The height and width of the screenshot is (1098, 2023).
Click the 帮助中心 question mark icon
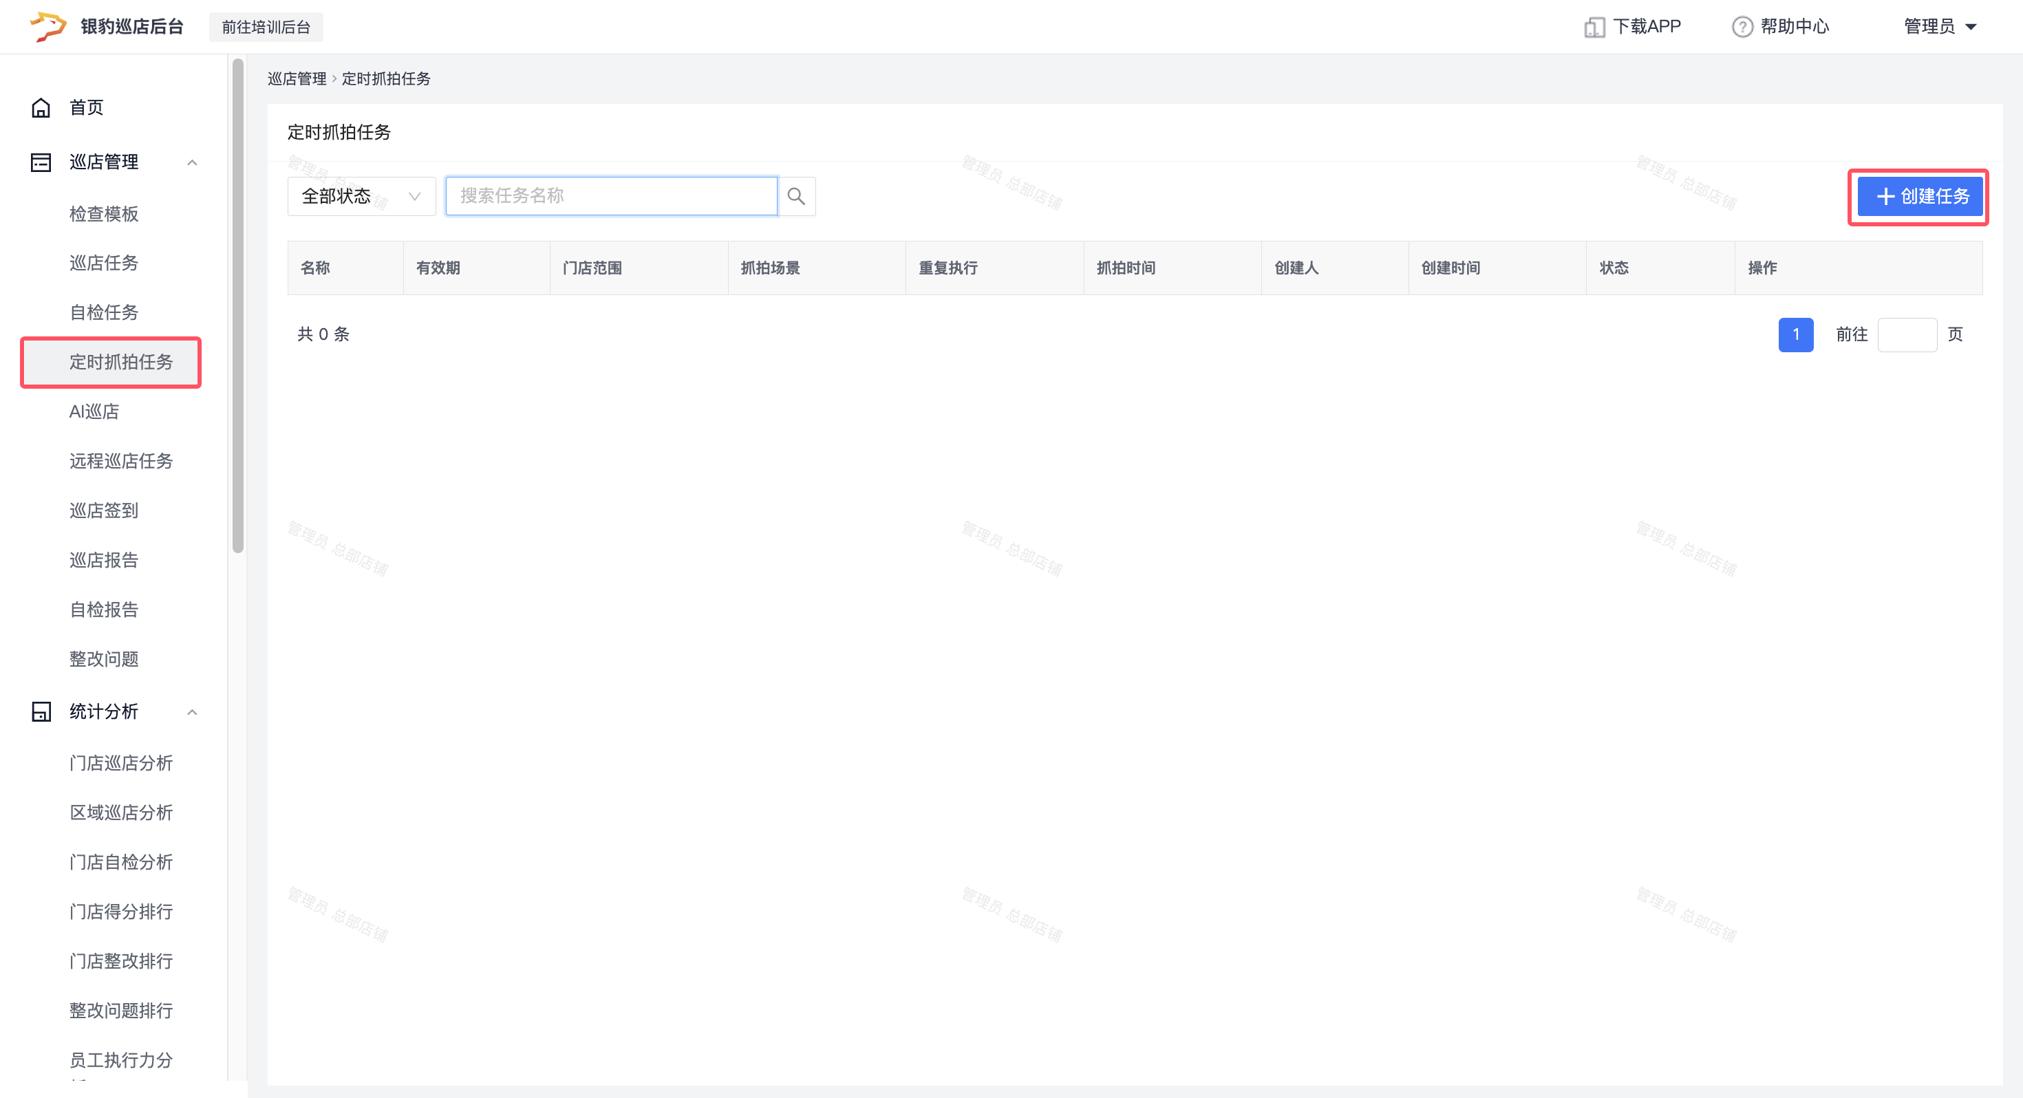pyautogui.click(x=1742, y=28)
